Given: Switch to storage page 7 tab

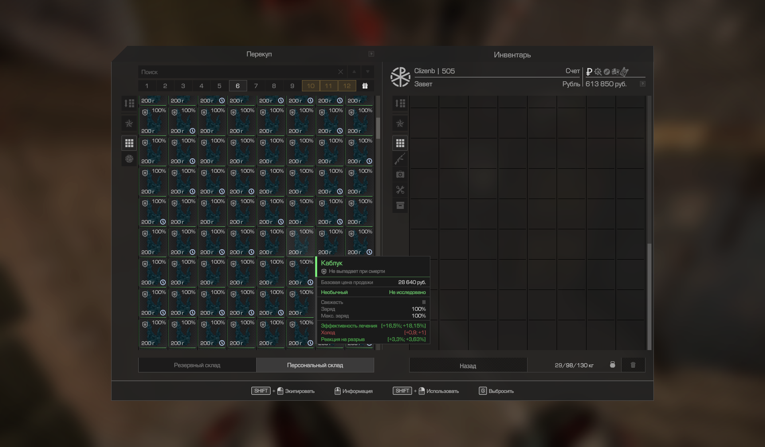Looking at the screenshot, I should point(256,86).
